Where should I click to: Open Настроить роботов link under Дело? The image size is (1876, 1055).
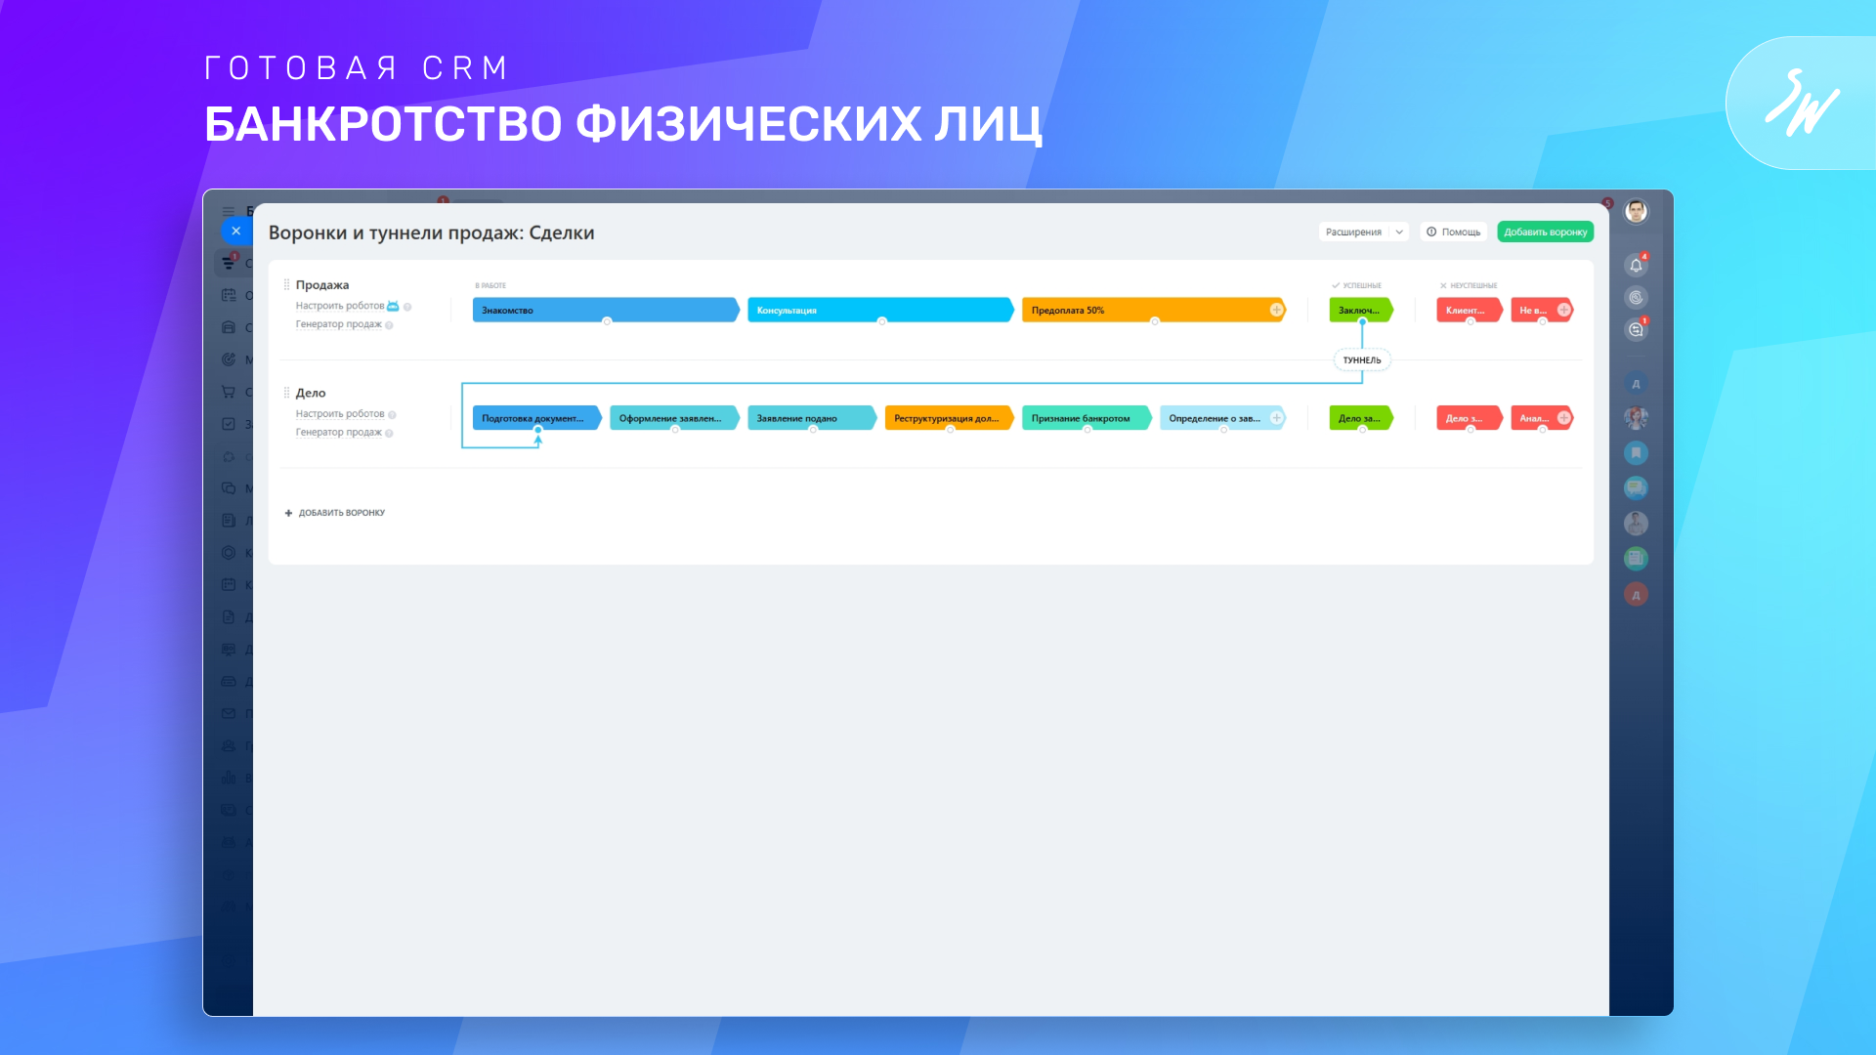[340, 414]
